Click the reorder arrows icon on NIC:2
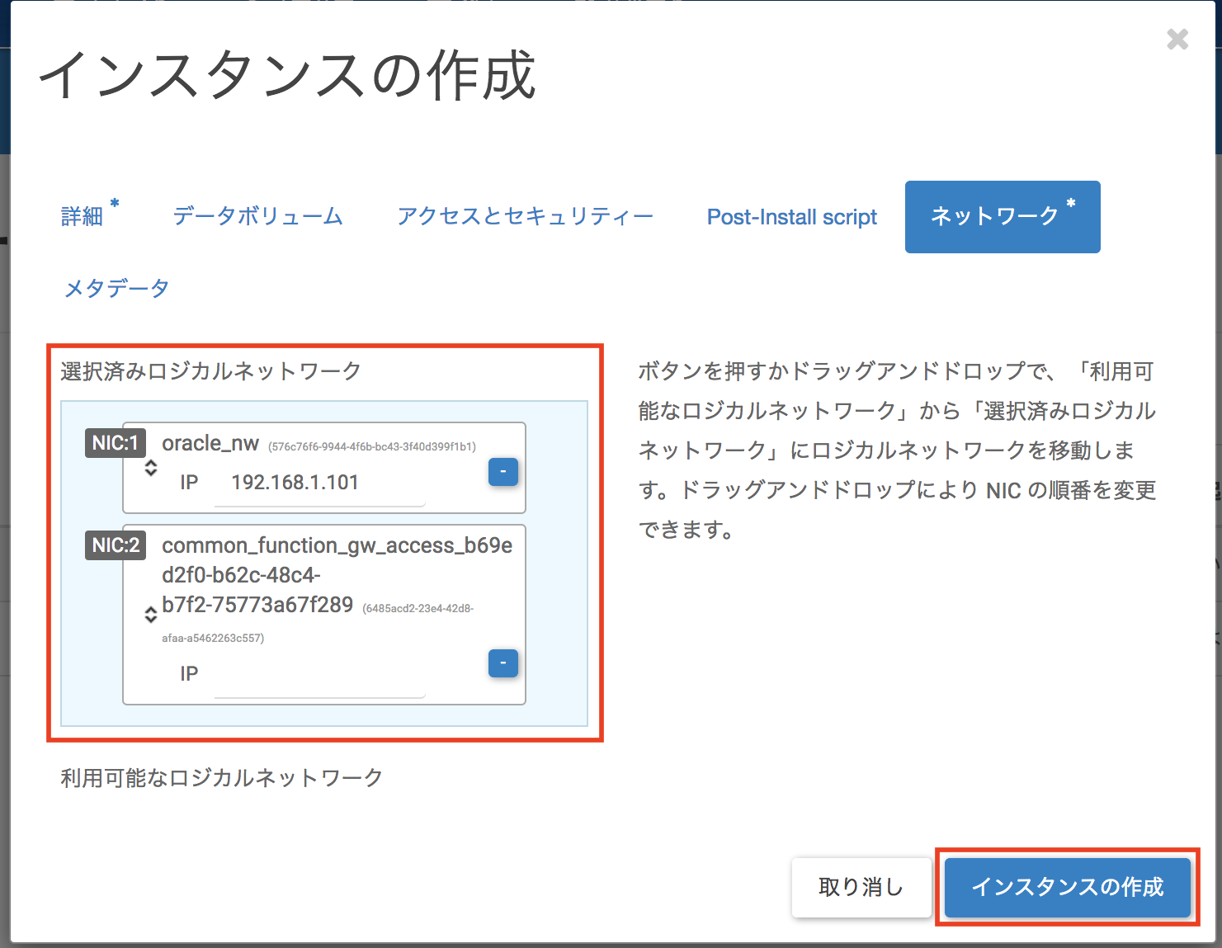The image size is (1222, 948). (x=151, y=614)
